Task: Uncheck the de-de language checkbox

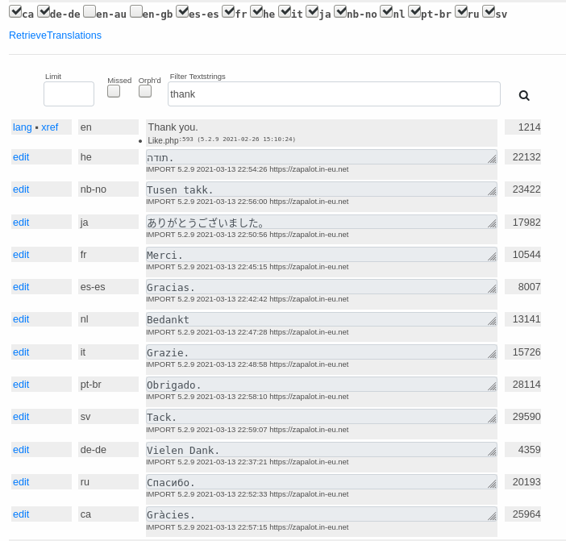Action: [x=44, y=12]
